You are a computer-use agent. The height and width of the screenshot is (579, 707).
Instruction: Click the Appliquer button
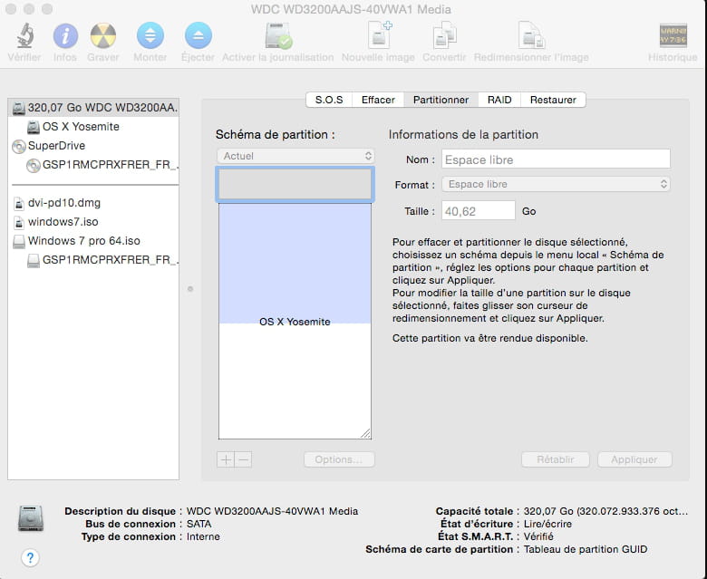coord(634,459)
